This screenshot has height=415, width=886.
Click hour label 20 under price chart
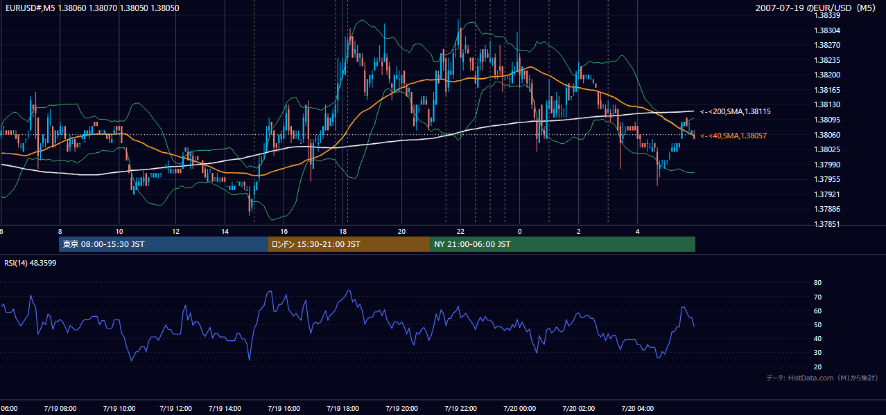point(401,231)
